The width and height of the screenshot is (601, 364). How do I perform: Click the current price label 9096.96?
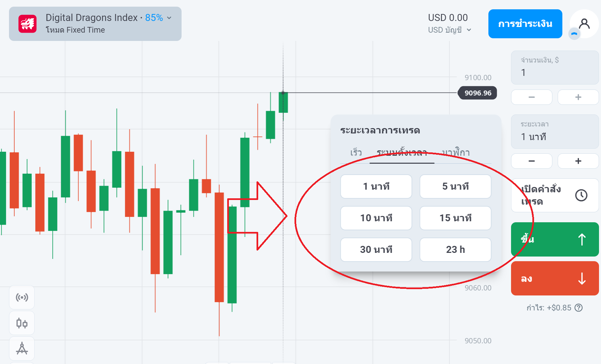click(x=477, y=93)
